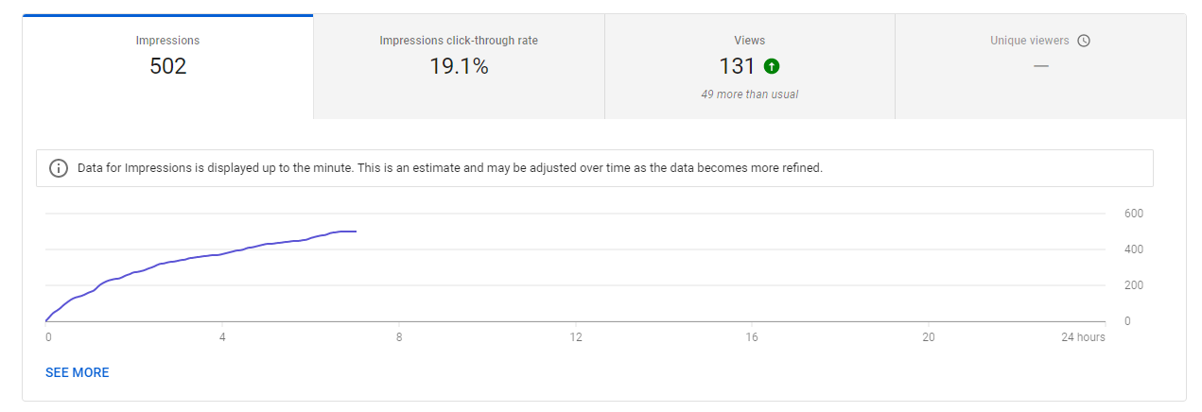Click the 600 label on the y-axis

click(1133, 214)
